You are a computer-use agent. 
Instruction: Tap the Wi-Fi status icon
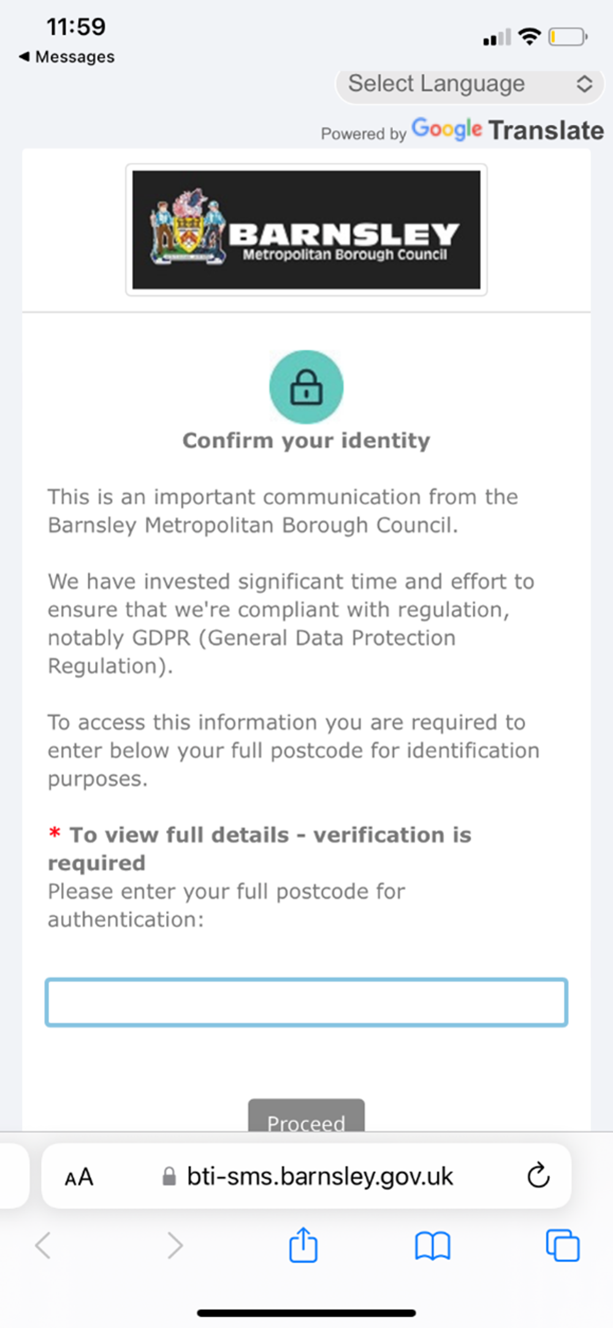[529, 37]
